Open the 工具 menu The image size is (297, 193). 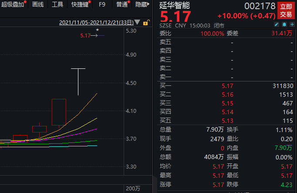[x=57, y=4]
